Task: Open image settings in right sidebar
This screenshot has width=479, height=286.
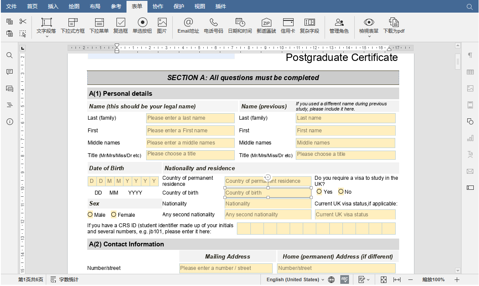Action: click(470, 88)
